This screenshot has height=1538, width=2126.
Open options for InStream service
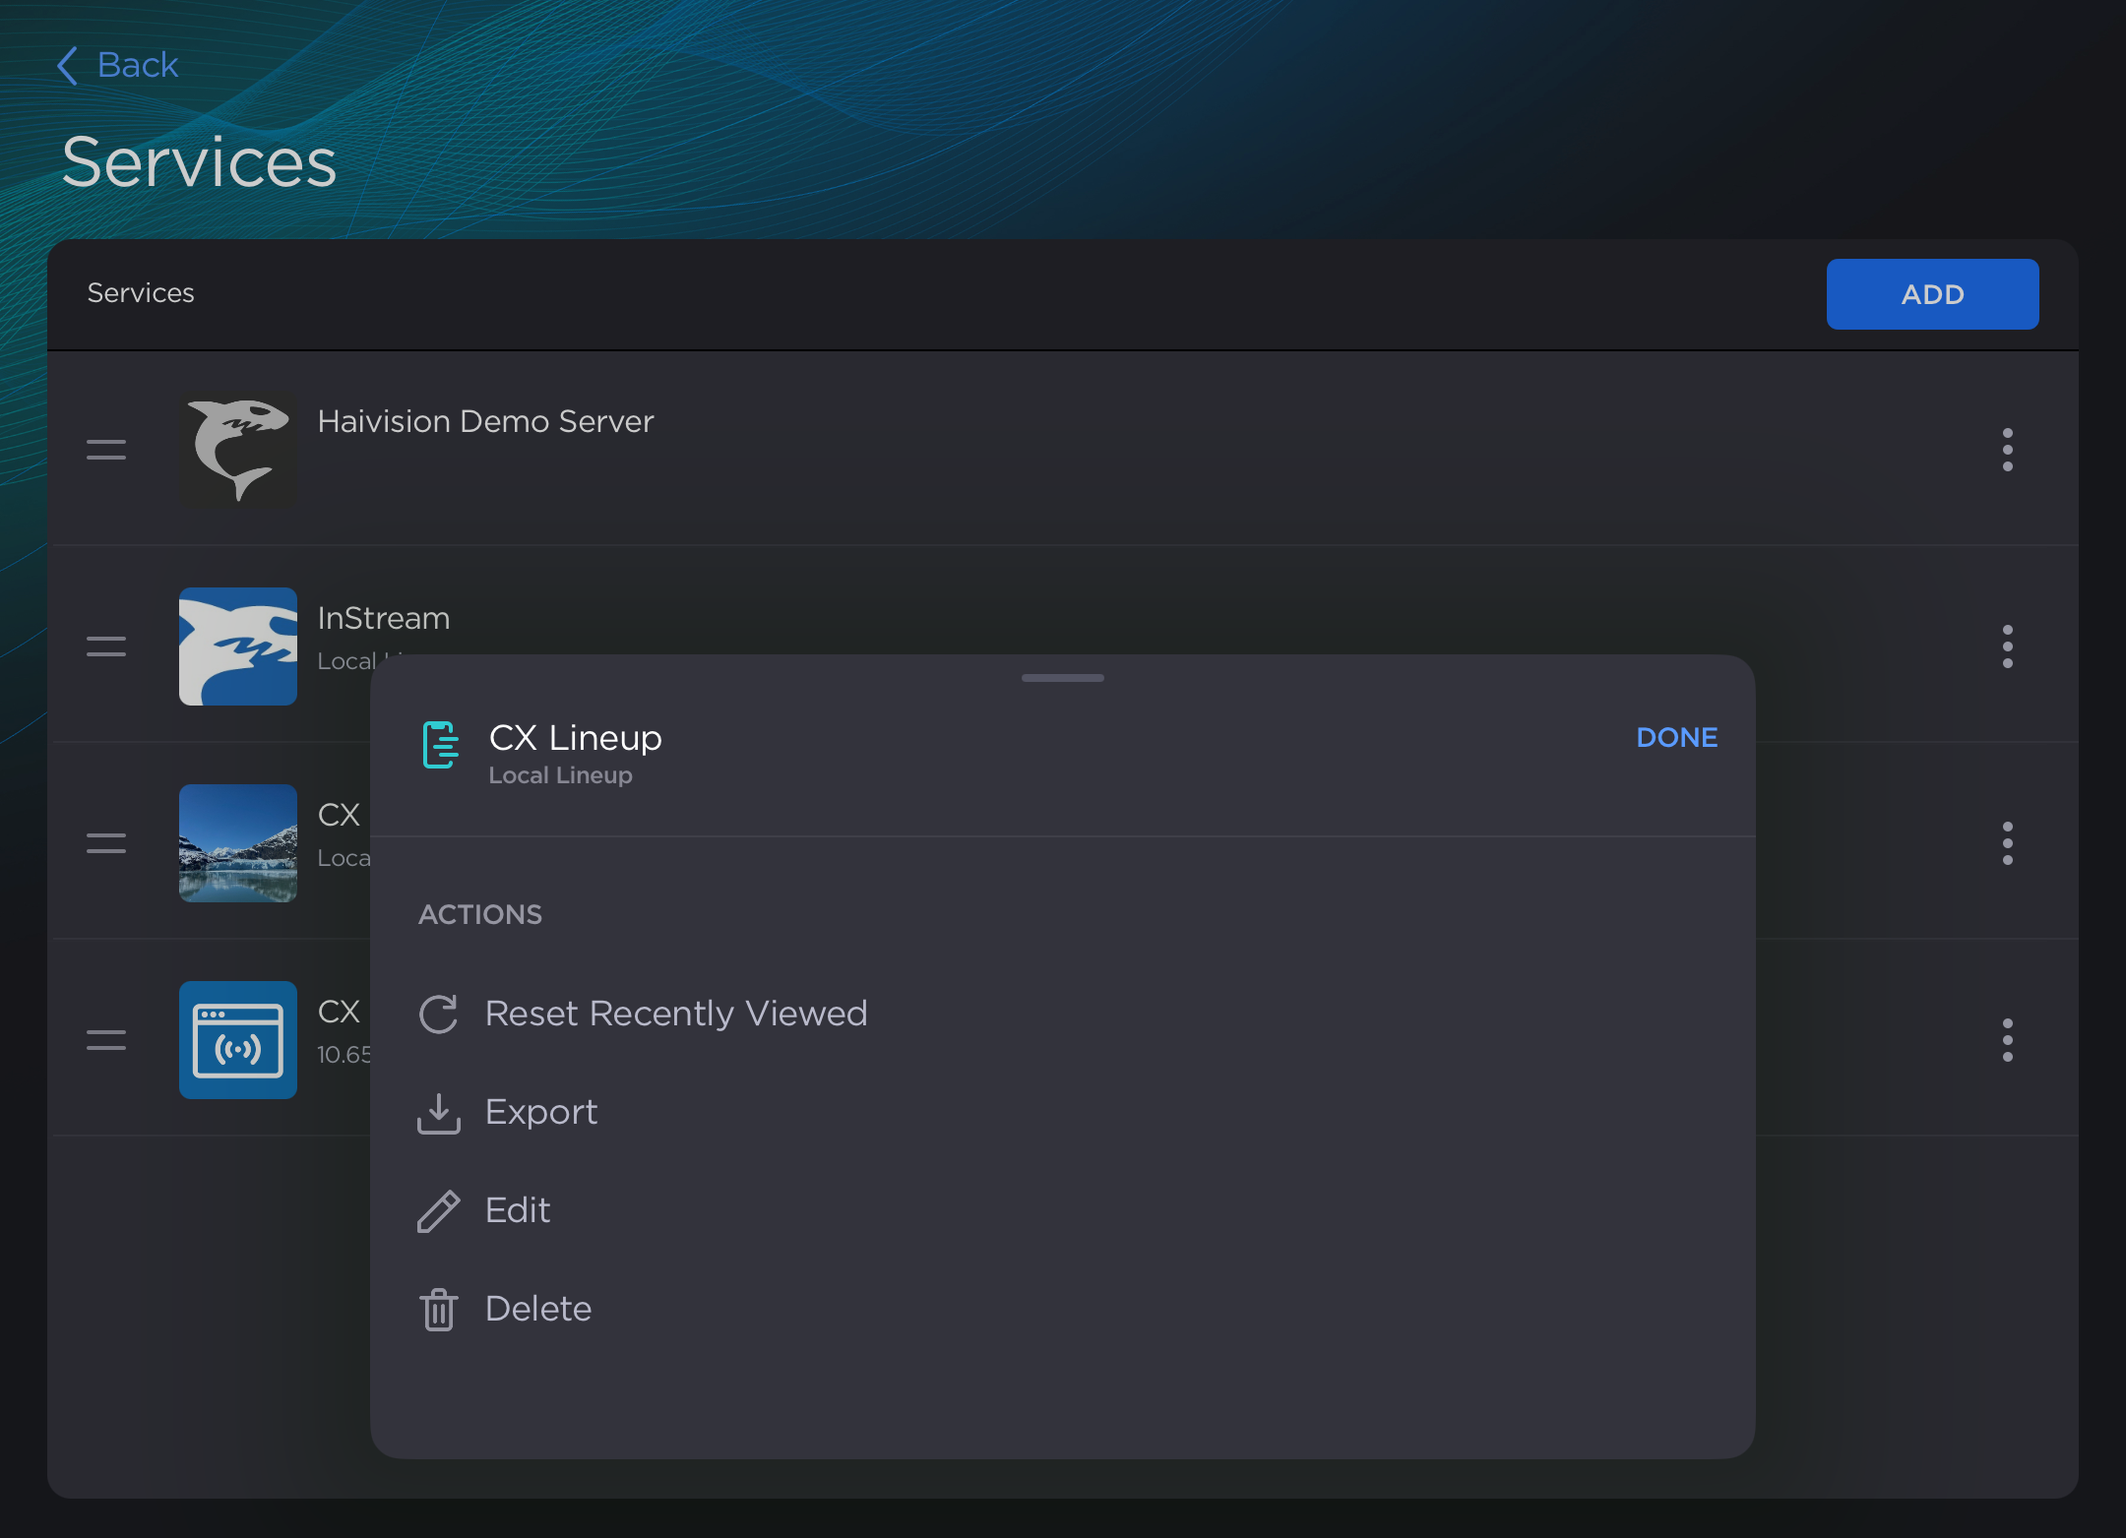pyautogui.click(x=2007, y=646)
